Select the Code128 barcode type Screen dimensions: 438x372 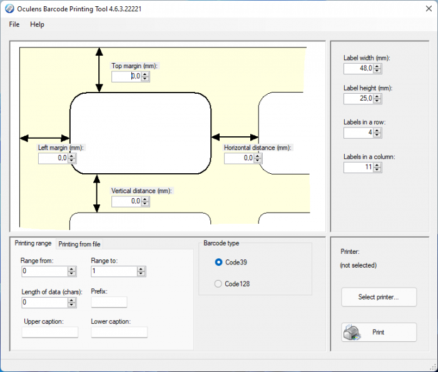[x=218, y=284]
